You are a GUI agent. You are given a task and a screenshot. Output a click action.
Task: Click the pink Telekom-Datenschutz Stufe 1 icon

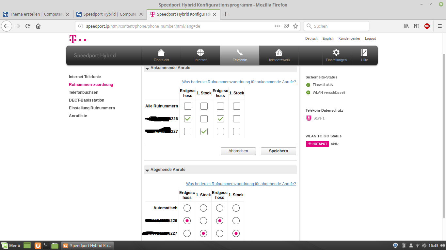tap(309, 118)
